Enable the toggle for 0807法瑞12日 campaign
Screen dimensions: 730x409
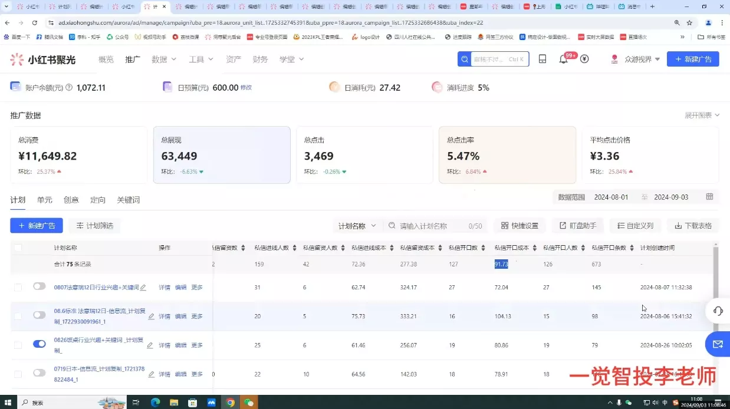39,286
